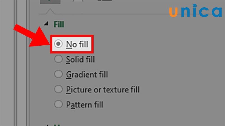Viewport: 225px width, 126px height.
Task: Click the "Solid fill" label text
Action: click(x=80, y=59)
